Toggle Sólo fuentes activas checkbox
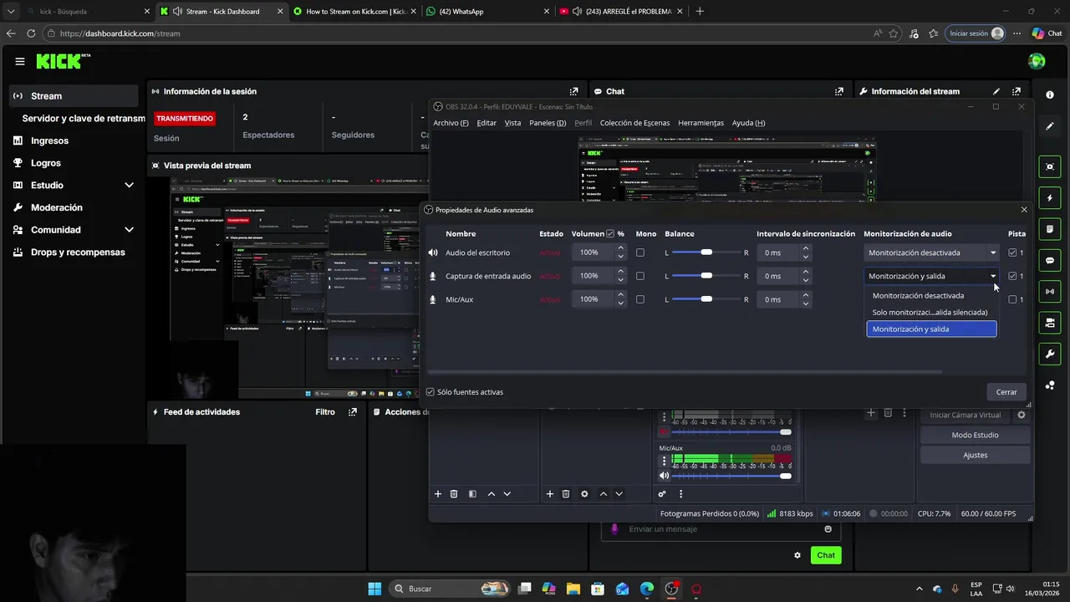Image resolution: width=1070 pixels, height=602 pixels. tap(431, 391)
